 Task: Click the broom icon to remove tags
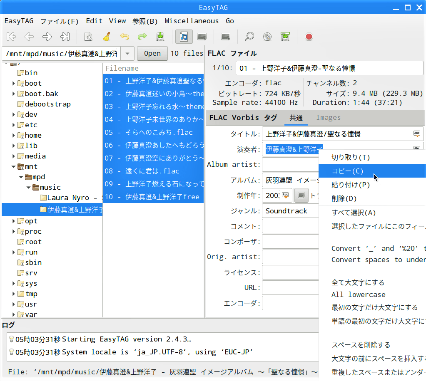[x=107, y=37]
